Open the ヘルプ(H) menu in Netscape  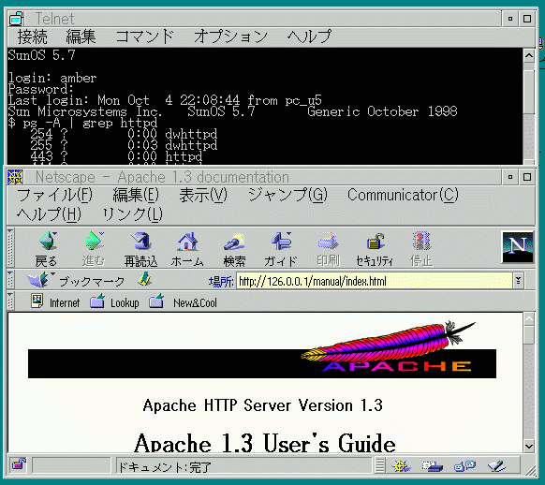[x=49, y=214]
